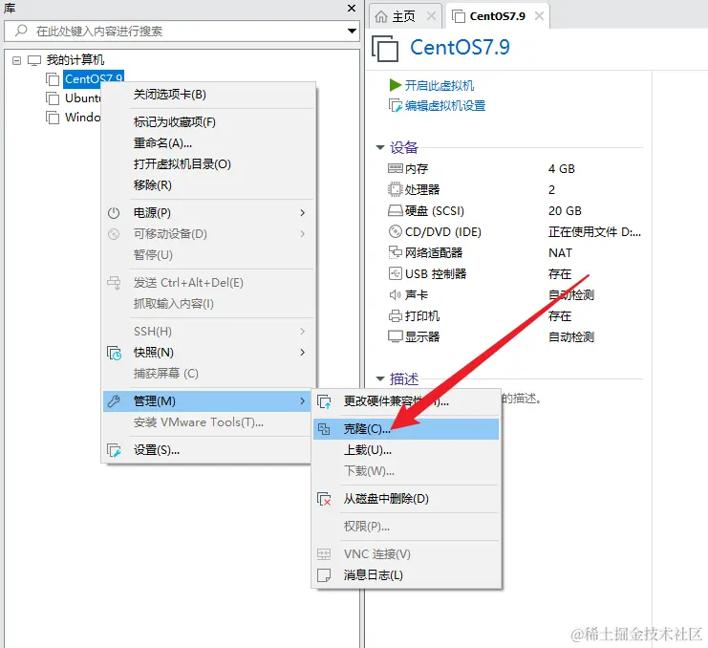Select 从磁盘中删除(D) menu entry
The width and height of the screenshot is (708, 648).
[x=406, y=499]
